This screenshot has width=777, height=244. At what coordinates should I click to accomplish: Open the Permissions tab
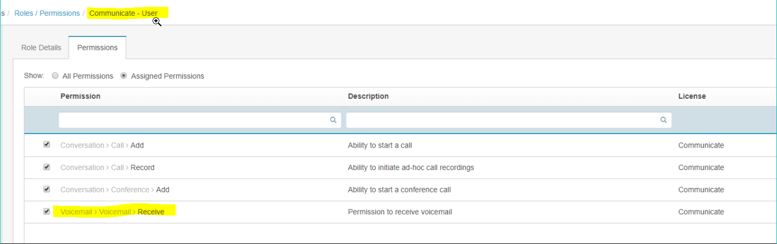coord(97,48)
